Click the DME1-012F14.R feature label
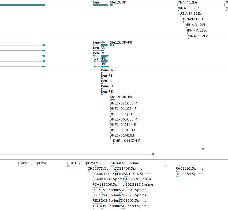Image resolution: width=228 pixels, height=210 pixels. 123,125
